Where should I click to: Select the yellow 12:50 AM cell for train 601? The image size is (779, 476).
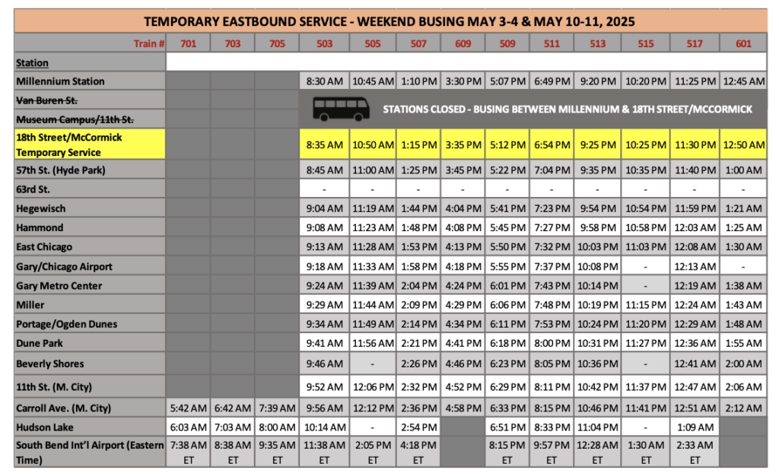click(743, 144)
